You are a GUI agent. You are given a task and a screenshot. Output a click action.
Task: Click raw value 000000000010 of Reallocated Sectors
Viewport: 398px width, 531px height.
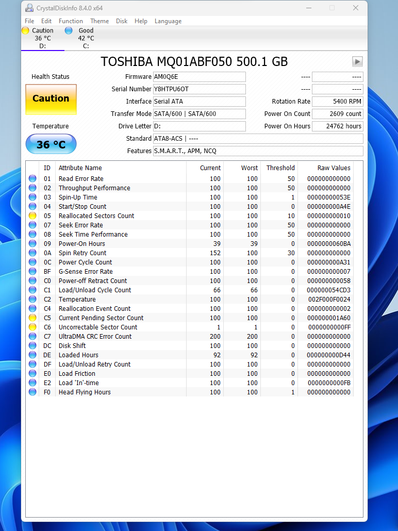[329, 215]
